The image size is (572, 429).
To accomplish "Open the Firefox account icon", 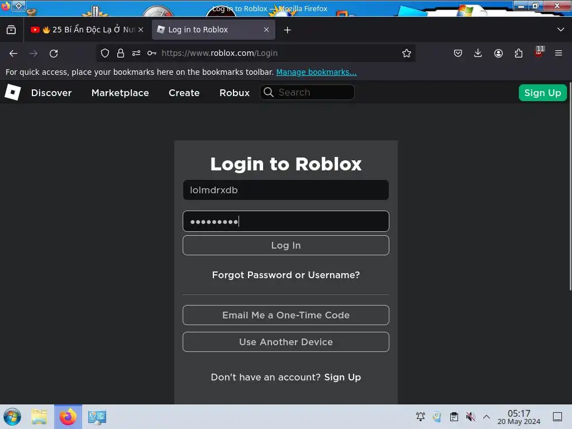I will [498, 53].
